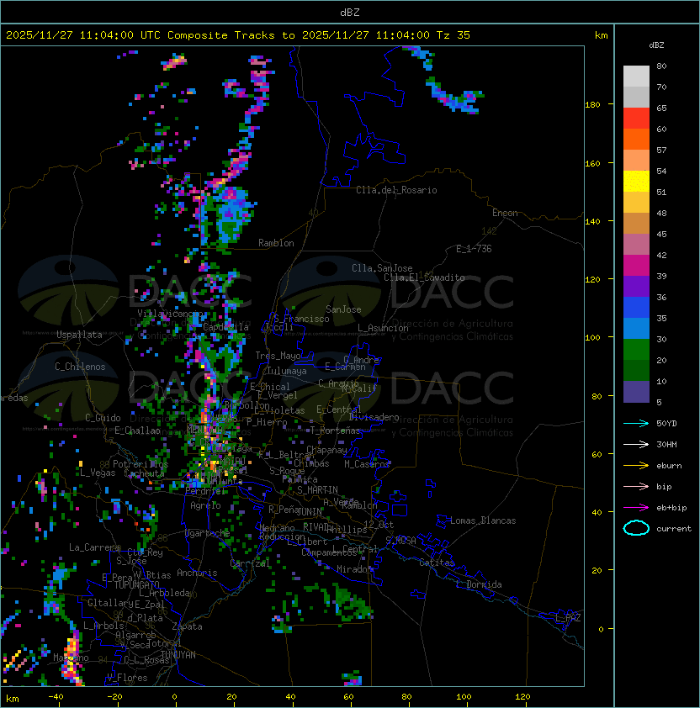Screen dimensions: 700x708
Task: Click the Chapanay place label
Action: pyautogui.click(x=326, y=450)
